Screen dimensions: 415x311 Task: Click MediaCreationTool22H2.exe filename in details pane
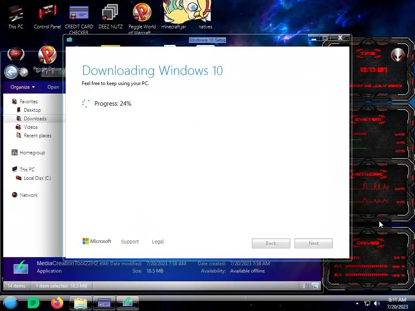pos(73,263)
